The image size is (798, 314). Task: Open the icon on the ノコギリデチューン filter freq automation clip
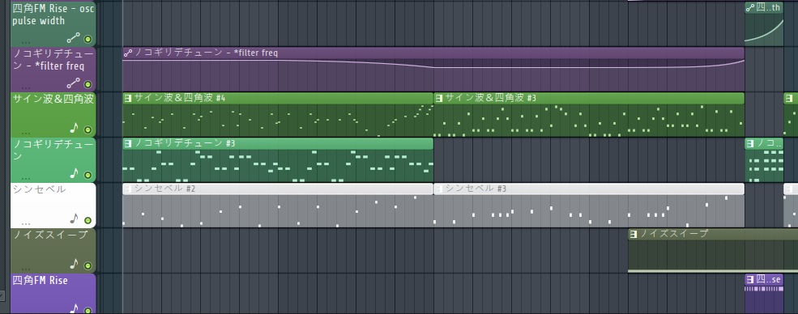[x=128, y=53]
